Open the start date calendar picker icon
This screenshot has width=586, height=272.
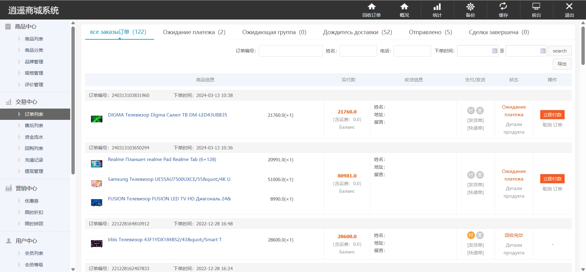[494, 51]
